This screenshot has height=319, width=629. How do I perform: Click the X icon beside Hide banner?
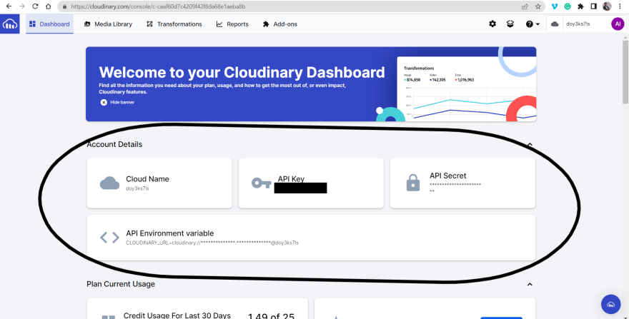pyautogui.click(x=104, y=102)
